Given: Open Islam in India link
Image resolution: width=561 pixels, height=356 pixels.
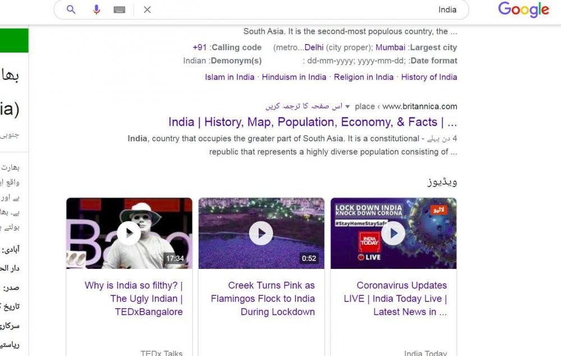Looking at the screenshot, I should [x=229, y=77].
